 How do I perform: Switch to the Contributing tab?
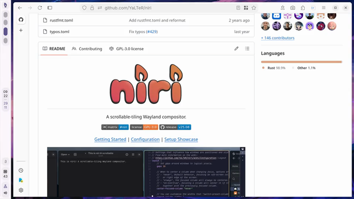point(87,49)
